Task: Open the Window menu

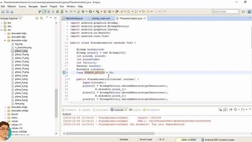Action: pos(71,6)
